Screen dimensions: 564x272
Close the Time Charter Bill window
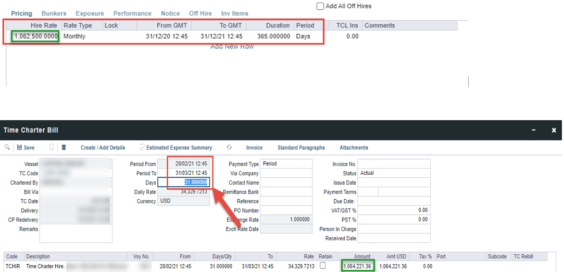pyautogui.click(x=554, y=130)
